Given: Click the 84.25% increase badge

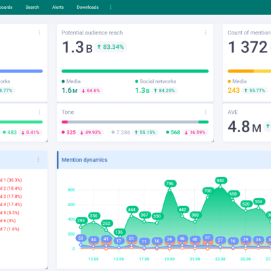Looking at the screenshot, I should coord(164,91).
